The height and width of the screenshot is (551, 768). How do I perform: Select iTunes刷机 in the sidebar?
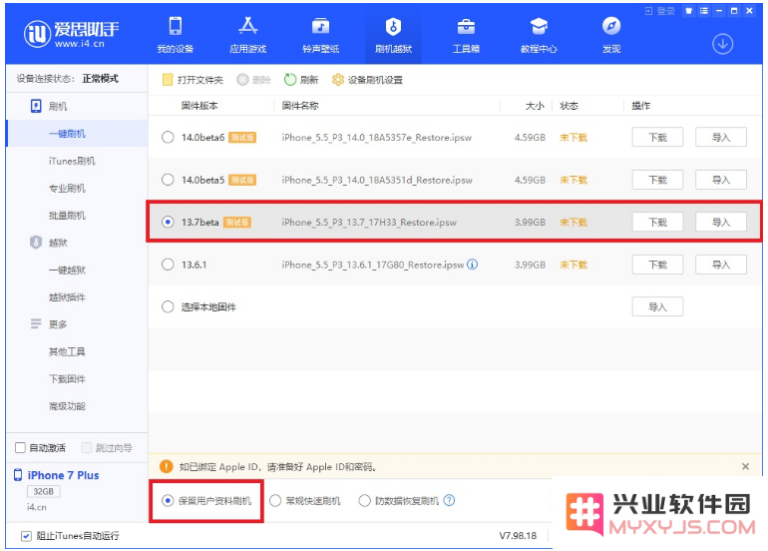click(x=72, y=161)
